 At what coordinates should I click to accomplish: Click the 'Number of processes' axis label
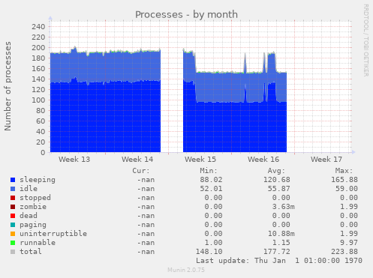click(x=8, y=86)
